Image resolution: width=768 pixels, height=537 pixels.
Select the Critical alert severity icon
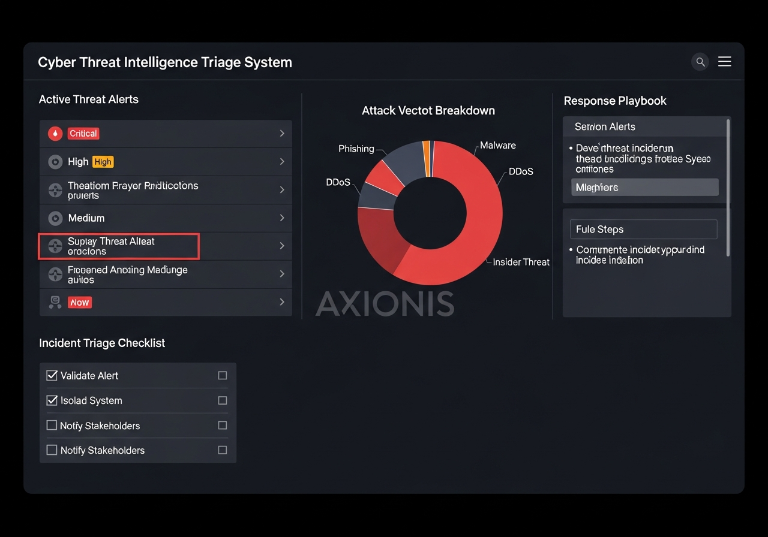(x=55, y=134)
